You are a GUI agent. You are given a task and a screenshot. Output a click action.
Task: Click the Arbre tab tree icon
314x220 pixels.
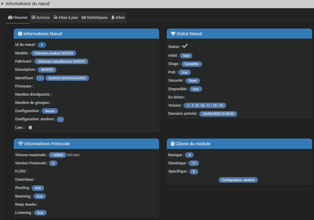[113, 18]
